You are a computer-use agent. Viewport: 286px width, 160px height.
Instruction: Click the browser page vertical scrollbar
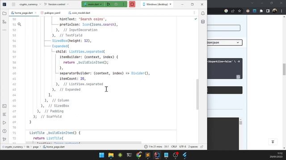284,69
